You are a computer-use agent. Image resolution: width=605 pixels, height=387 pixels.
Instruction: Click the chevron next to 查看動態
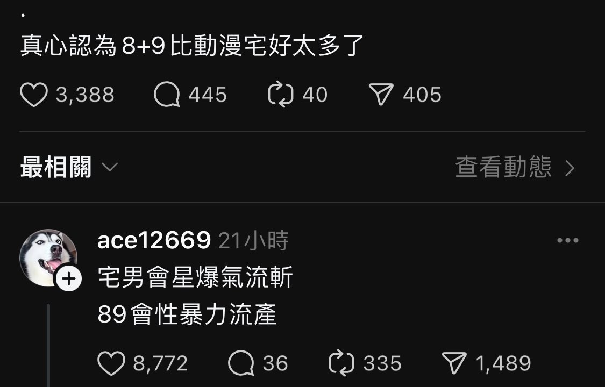pyautogui.click(x=570, y=168)
